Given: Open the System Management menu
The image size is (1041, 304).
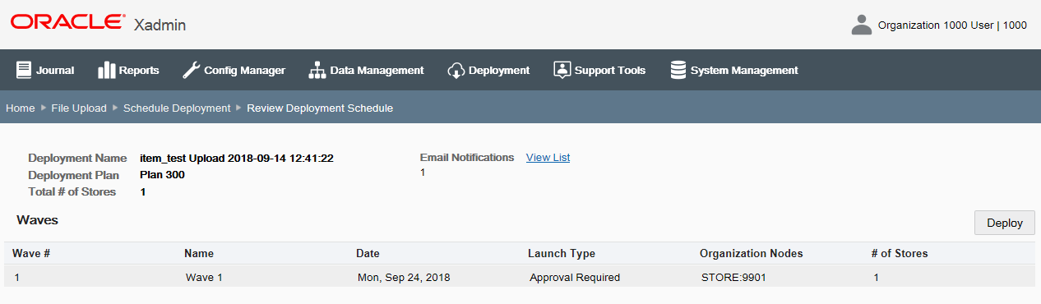Looking at the screenshot, I should 734,70.
